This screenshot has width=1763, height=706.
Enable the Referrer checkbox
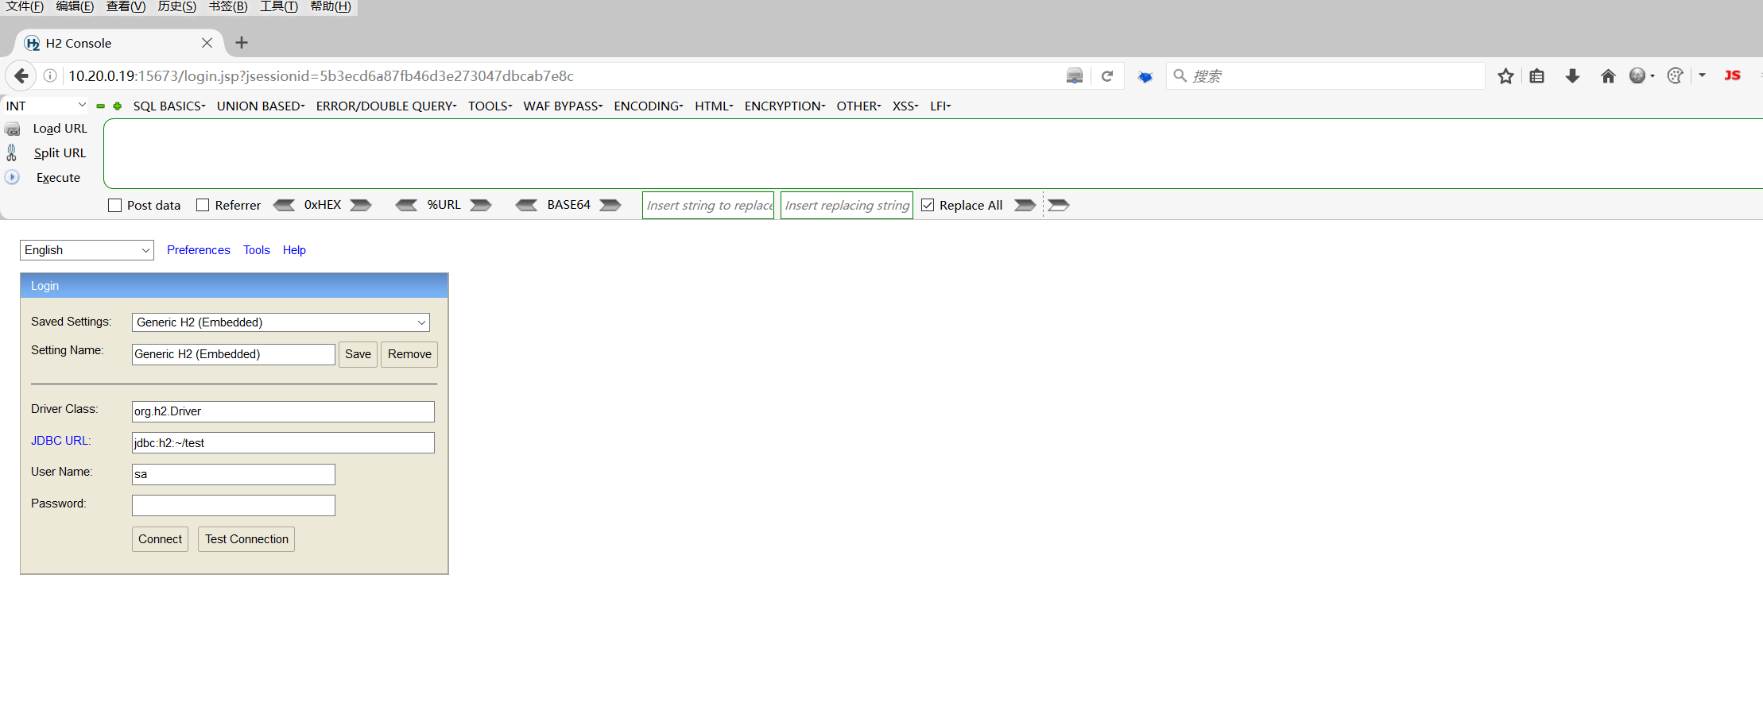pos(203,205)
